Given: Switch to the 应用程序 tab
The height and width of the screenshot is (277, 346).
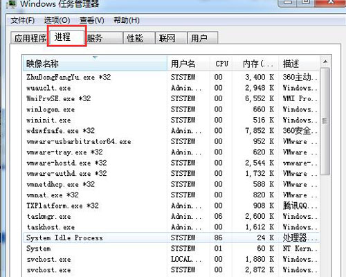Looking at the screenshot, I should click(x=30, y=38).
